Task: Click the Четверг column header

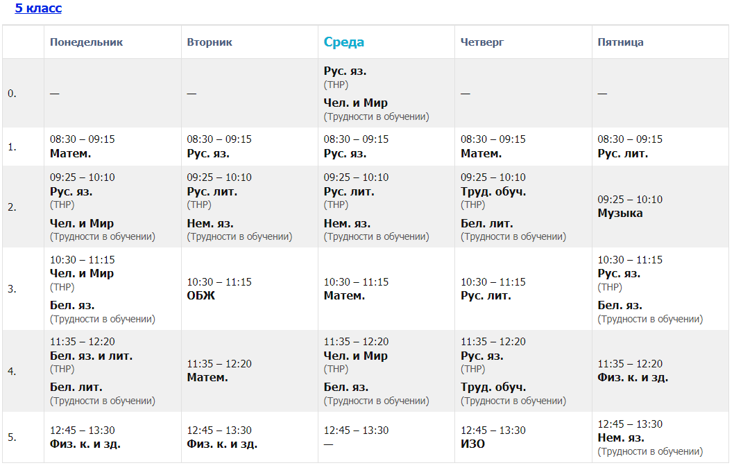Action: point(482,42)
